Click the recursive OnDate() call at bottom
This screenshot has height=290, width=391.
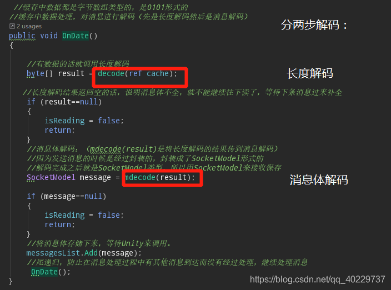pos(51,272)
